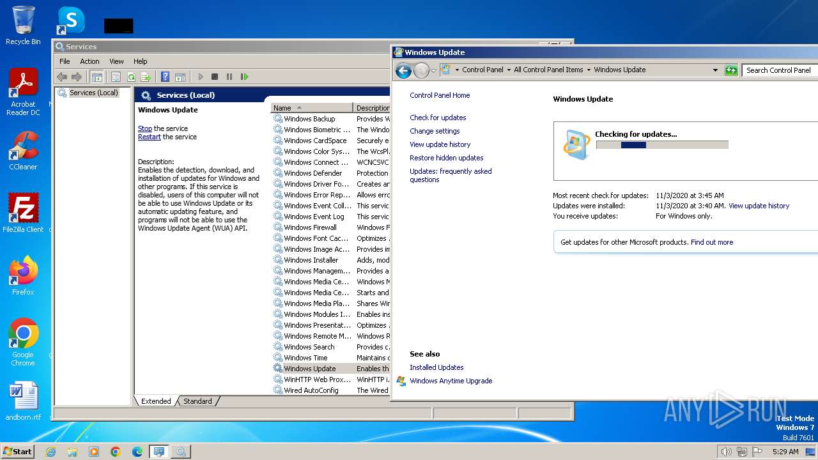Click the Start Service play icon
This screenshot has height=460, width=818.
point(200,77)
